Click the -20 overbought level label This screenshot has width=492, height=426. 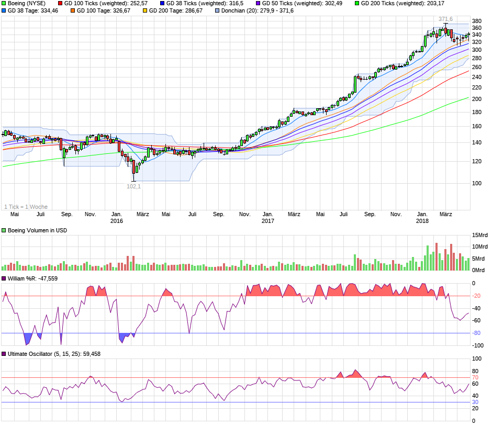(x=477, y=296)
